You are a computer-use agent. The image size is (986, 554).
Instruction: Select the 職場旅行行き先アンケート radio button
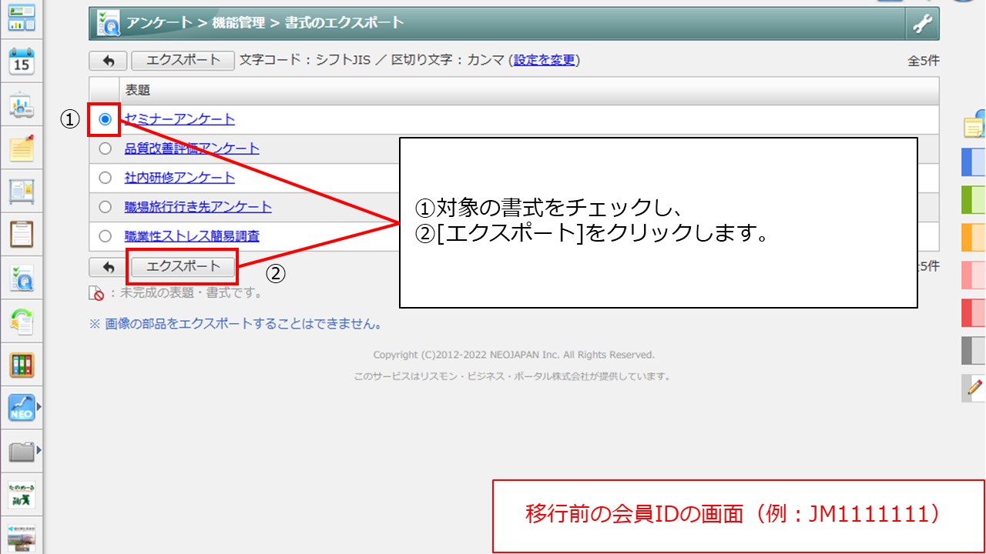[106, 207]
